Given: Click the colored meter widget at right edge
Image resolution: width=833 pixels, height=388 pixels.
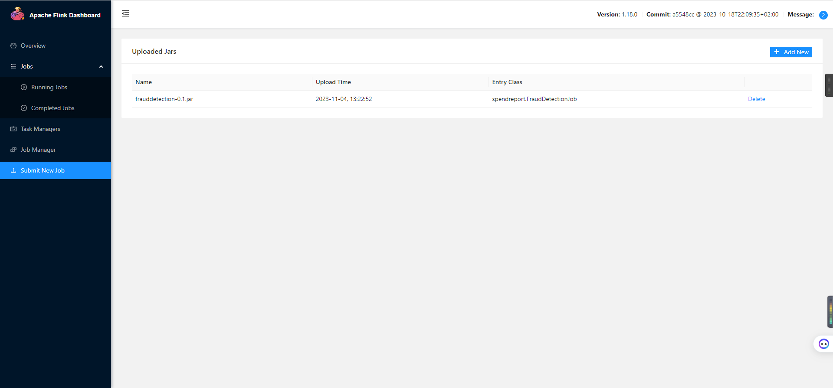Looking at the screenshot, I should (x=830, y=312).
